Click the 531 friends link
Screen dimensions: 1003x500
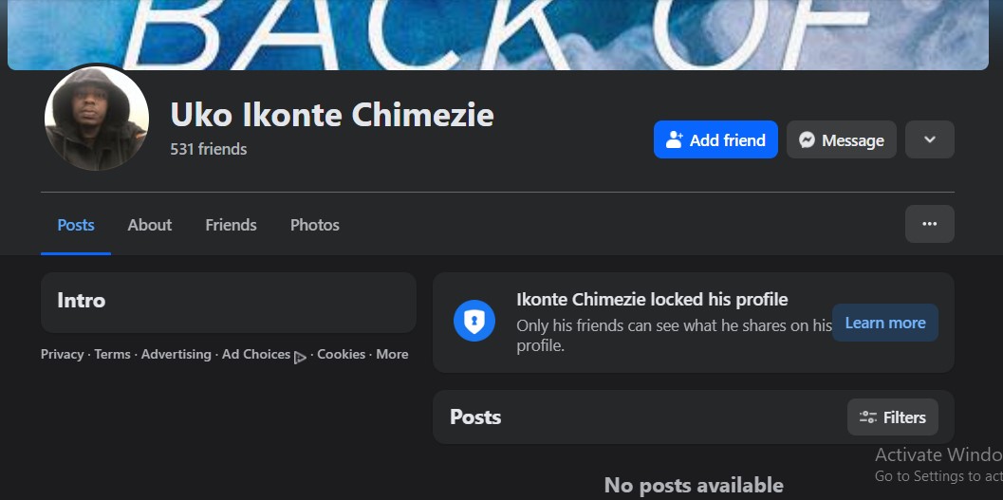pyautogui.click(x=208, y=149)
